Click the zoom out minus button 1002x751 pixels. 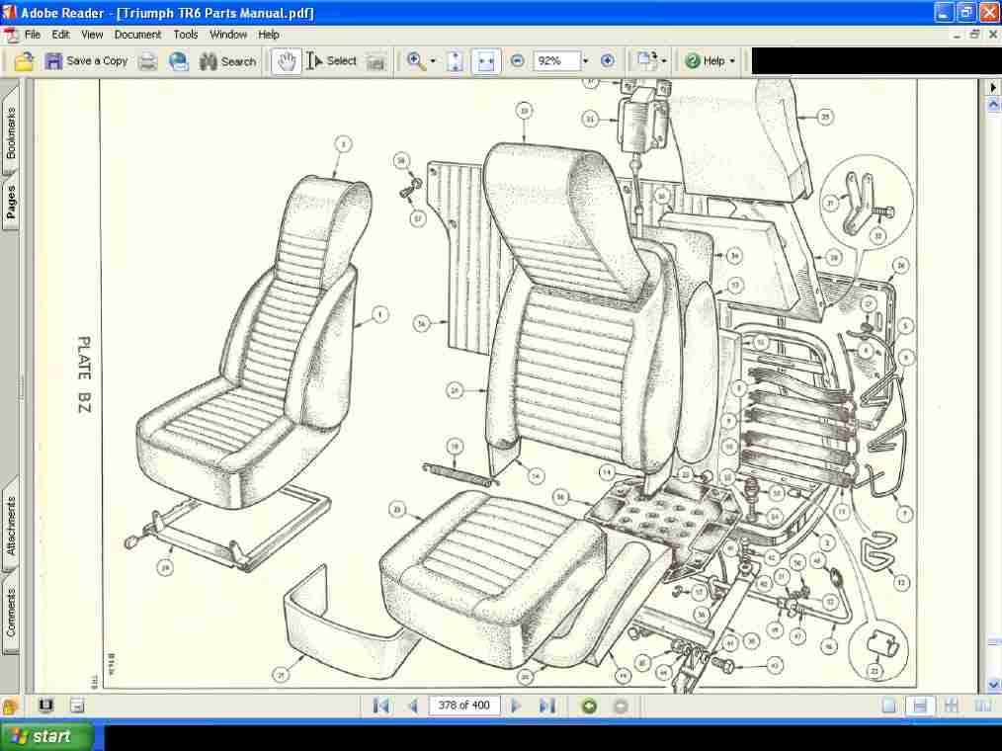[x=518, y=60]
